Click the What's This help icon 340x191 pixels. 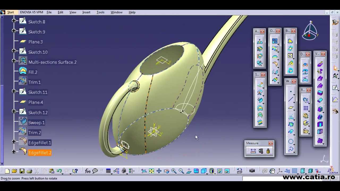tap(75, 171)
